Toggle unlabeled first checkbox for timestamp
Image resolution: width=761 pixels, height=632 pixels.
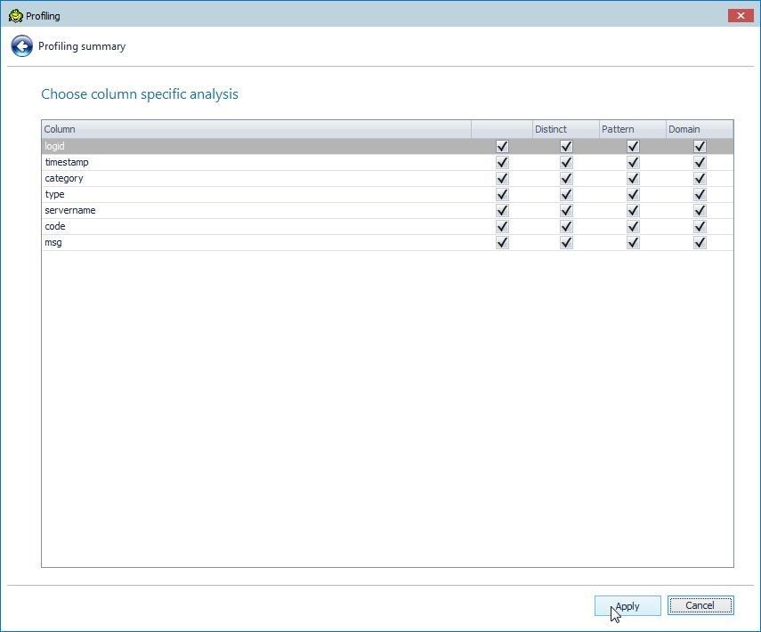(x=502, y=162)
